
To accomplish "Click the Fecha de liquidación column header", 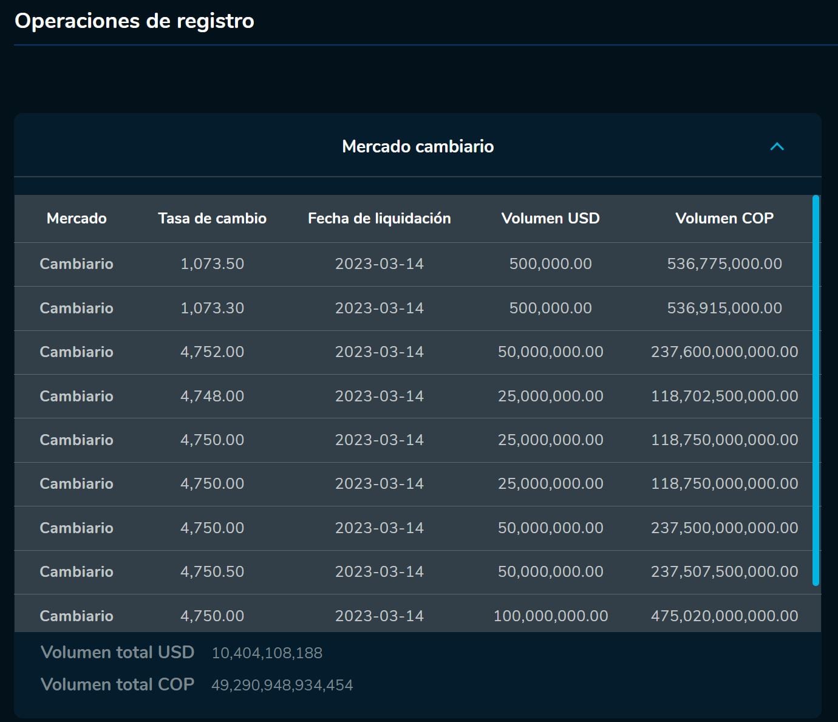I will (x=379, y=219).
